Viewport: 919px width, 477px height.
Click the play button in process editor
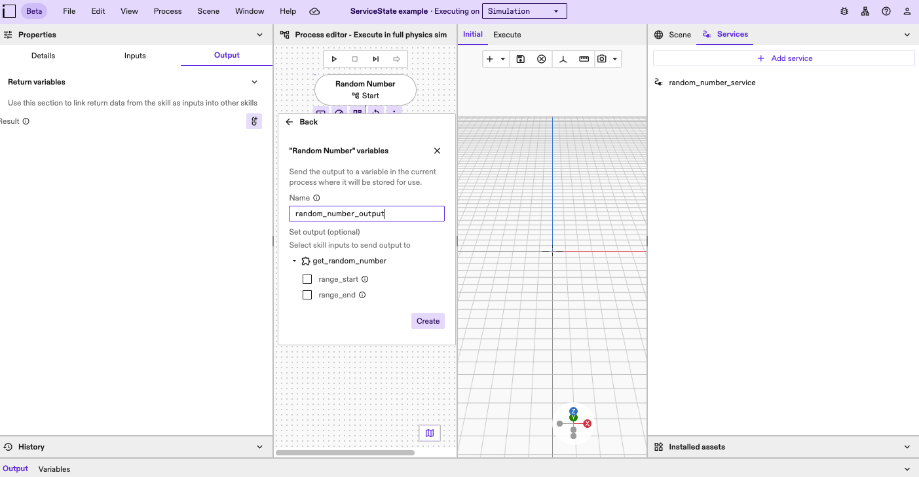[334, 59]
